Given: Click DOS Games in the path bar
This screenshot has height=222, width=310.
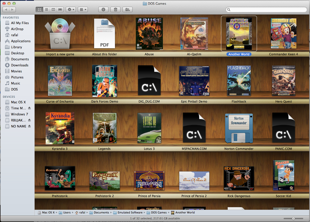Looking at the screenshot, I should (157, 212).
